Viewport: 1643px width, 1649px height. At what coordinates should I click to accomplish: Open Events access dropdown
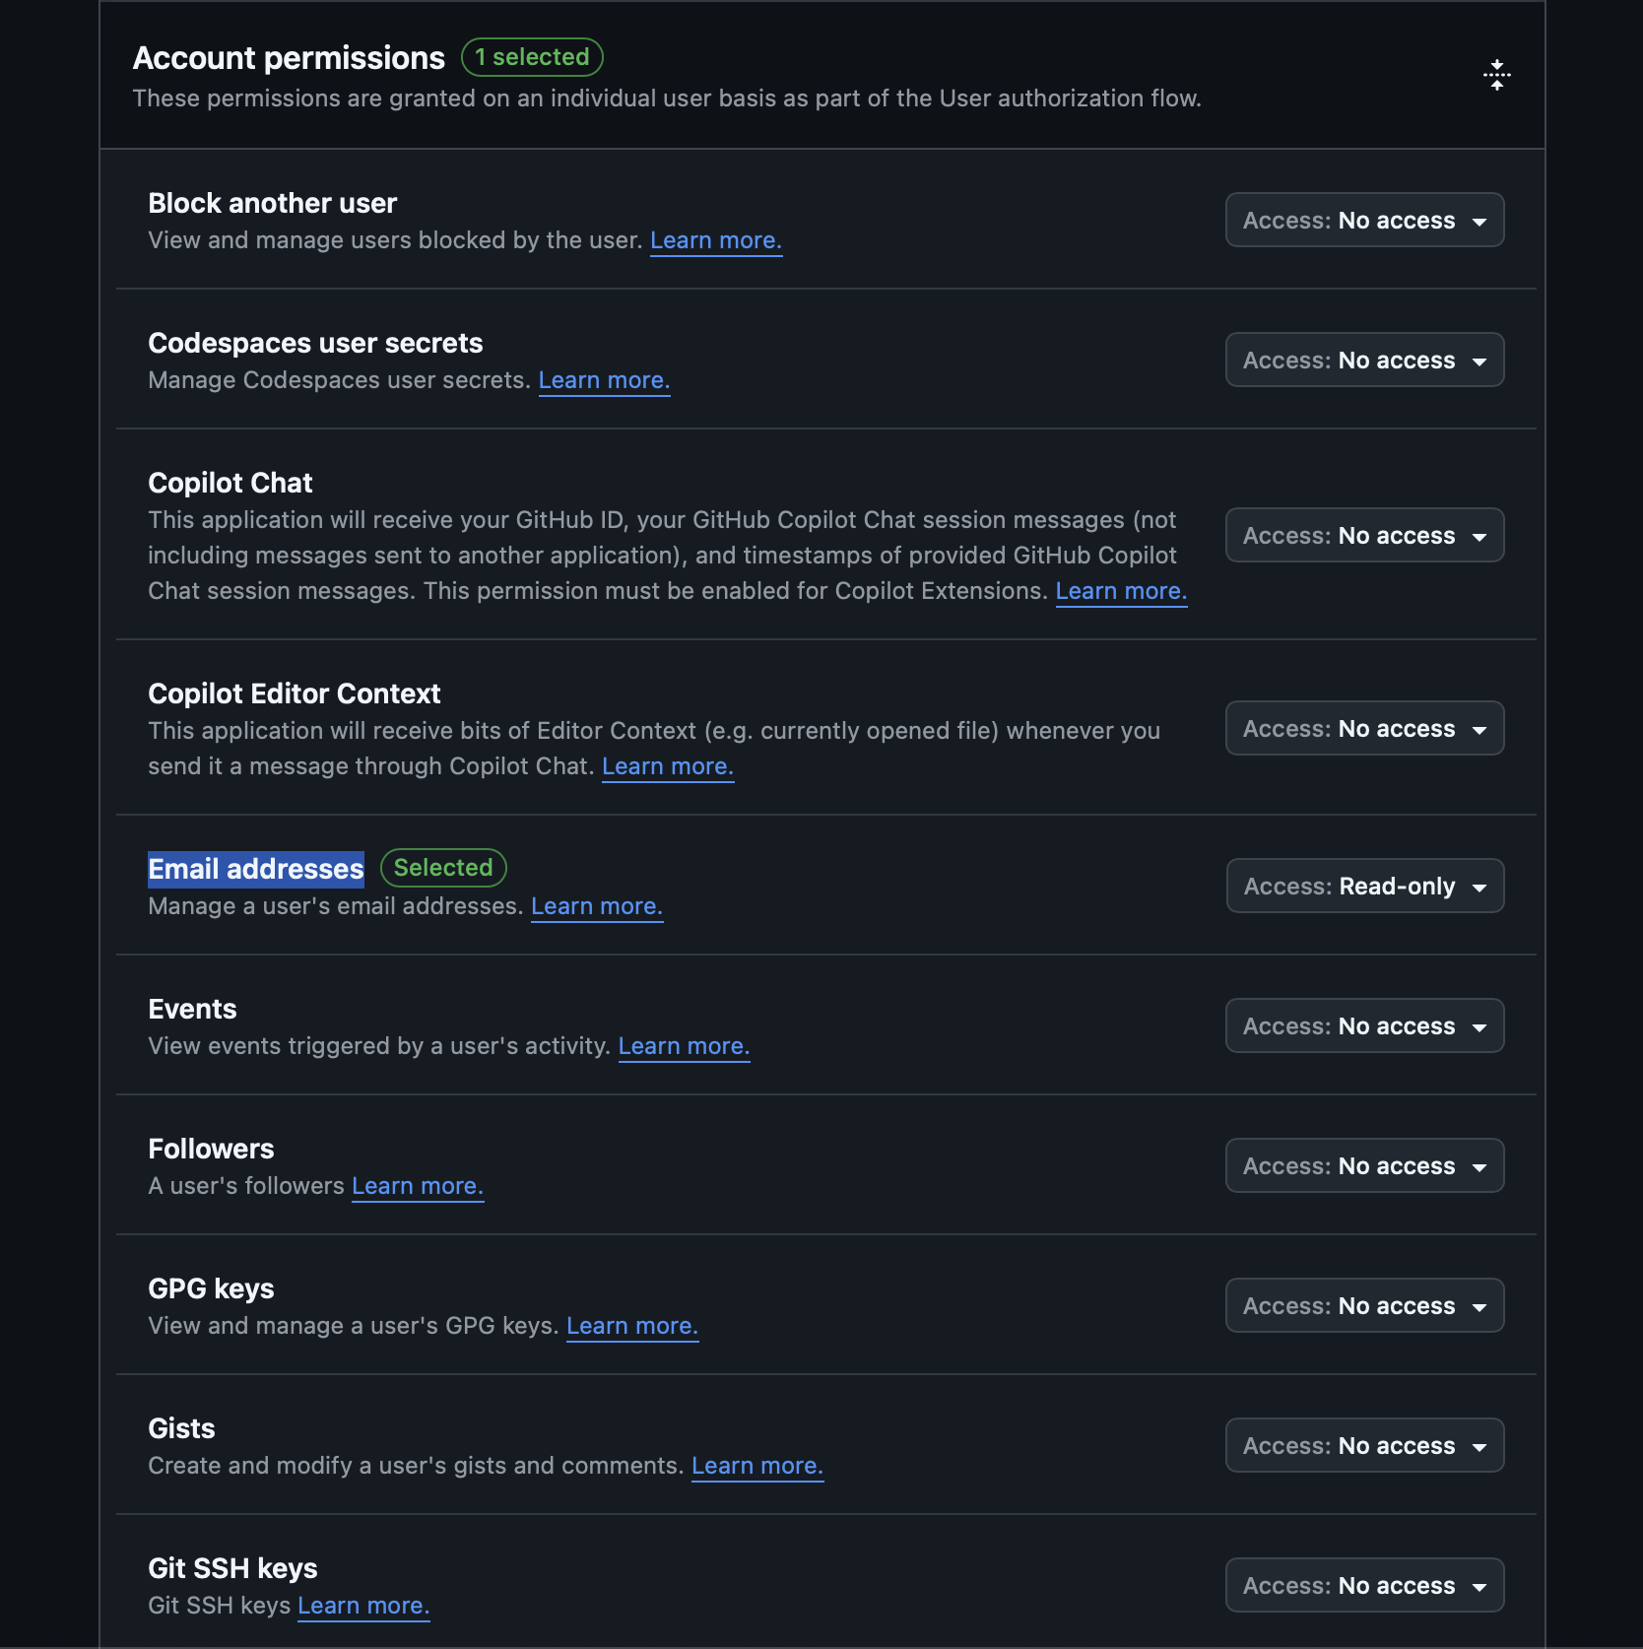pyautogui.click(x=1364, y=1025)
